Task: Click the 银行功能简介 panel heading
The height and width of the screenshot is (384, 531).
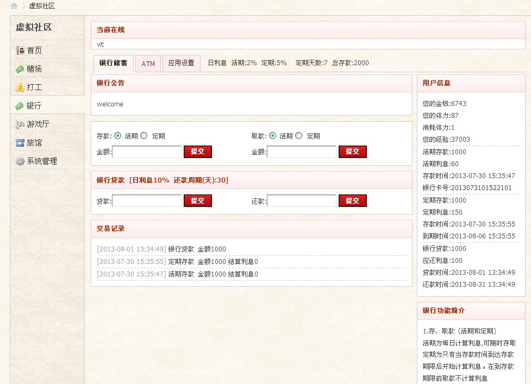Action: tap(443, 311)
